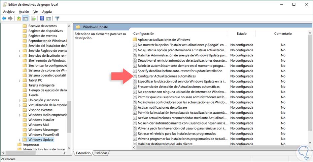The image size is (313, 162).
Task: Expand the Virtualización de la experiencia node
Action: 20,105
